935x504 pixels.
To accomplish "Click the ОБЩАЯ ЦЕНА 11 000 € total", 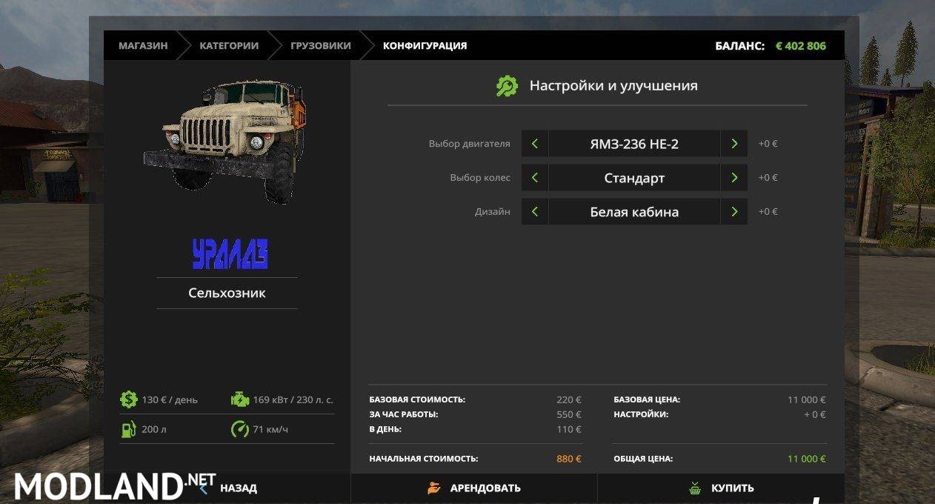I will click(x=719, y=459).
